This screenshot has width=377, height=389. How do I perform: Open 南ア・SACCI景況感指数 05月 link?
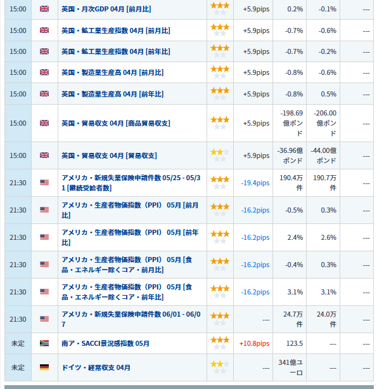pyautogui.click(x=105, y=343)
